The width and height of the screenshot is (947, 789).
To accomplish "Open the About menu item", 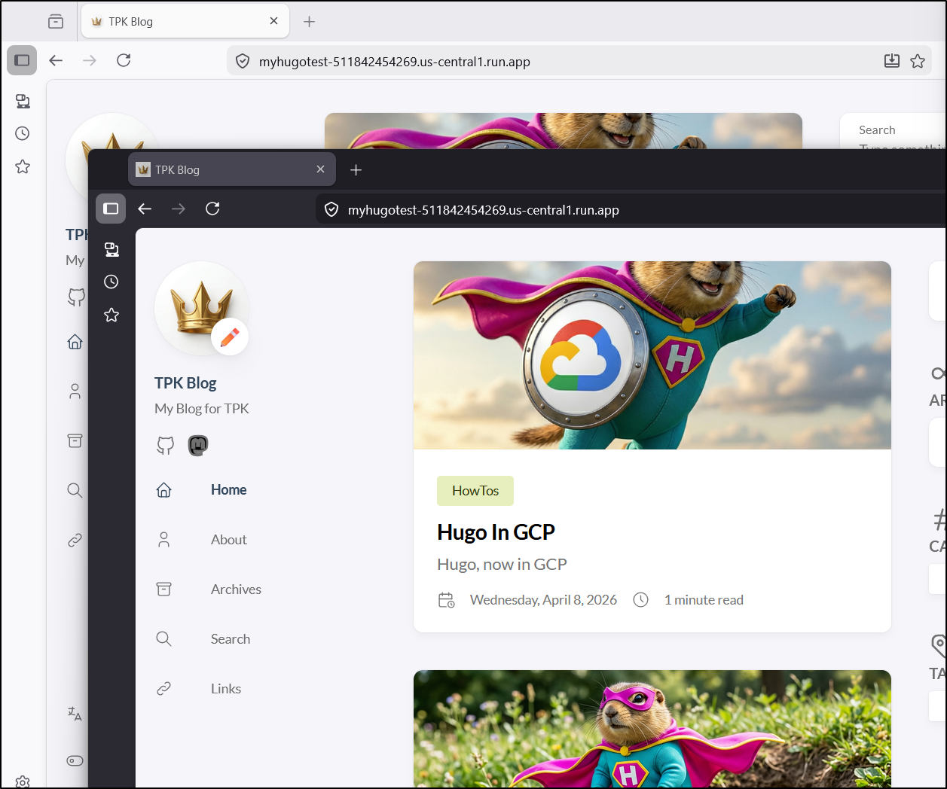I will coord(228,540).
